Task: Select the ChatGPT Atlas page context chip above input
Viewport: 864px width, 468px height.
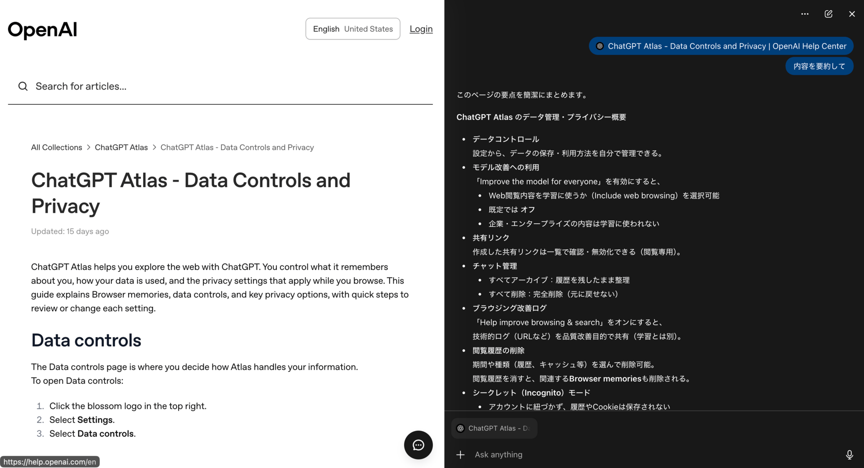Action: [x=494, y=428]
